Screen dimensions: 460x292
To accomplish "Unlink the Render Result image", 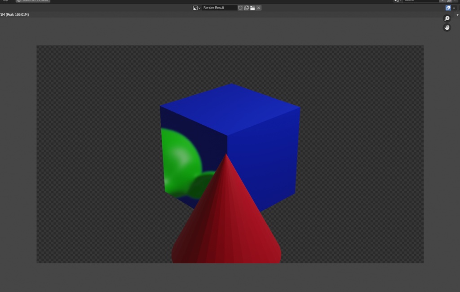I will coord(259,8).
